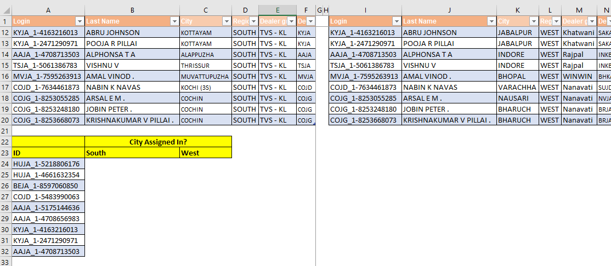Select the yellow South header cell
The image size is (611, 266).
132,153
